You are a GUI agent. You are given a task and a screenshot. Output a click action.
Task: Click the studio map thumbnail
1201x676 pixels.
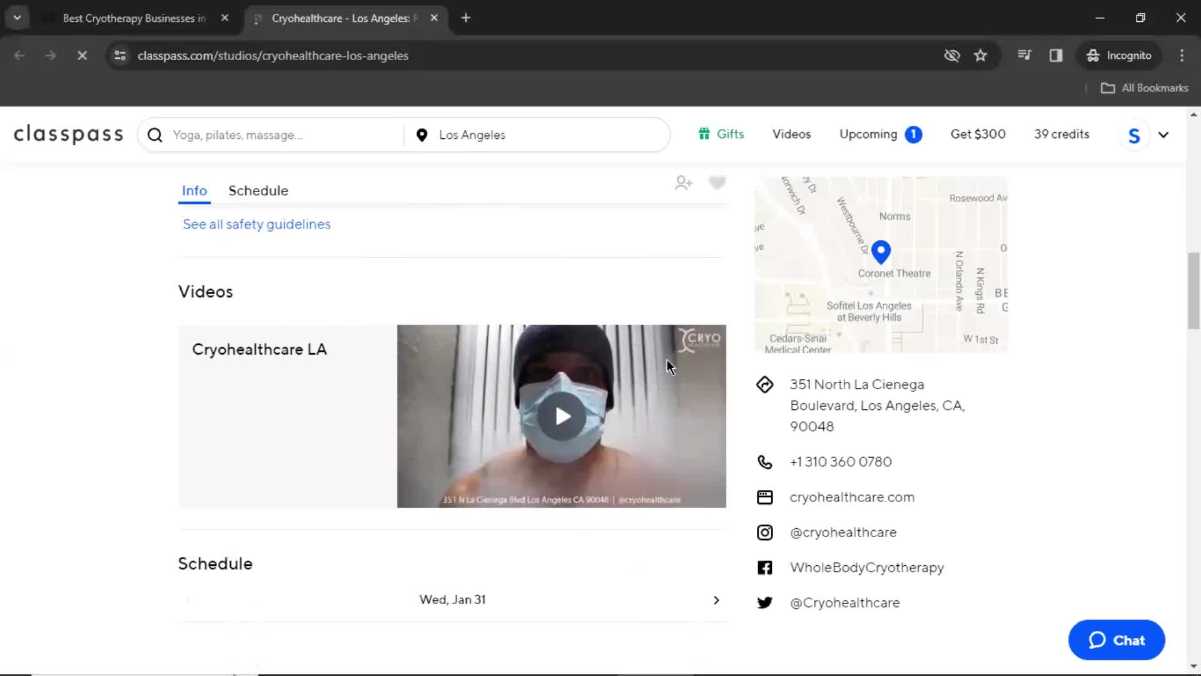(x=881, y=265)
